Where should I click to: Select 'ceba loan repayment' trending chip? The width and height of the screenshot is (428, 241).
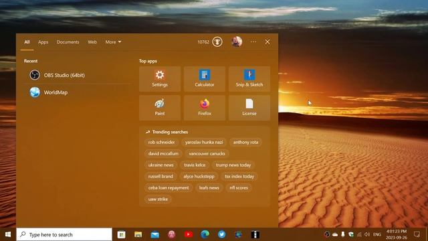coord(169,187)
